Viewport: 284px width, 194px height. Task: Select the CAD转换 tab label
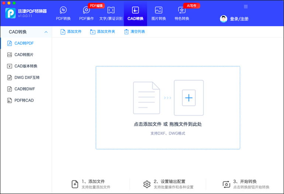tap(135, 19)
